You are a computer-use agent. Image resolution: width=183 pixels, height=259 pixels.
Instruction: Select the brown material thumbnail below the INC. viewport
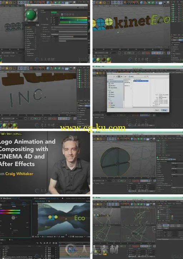[x=10, y=125]
